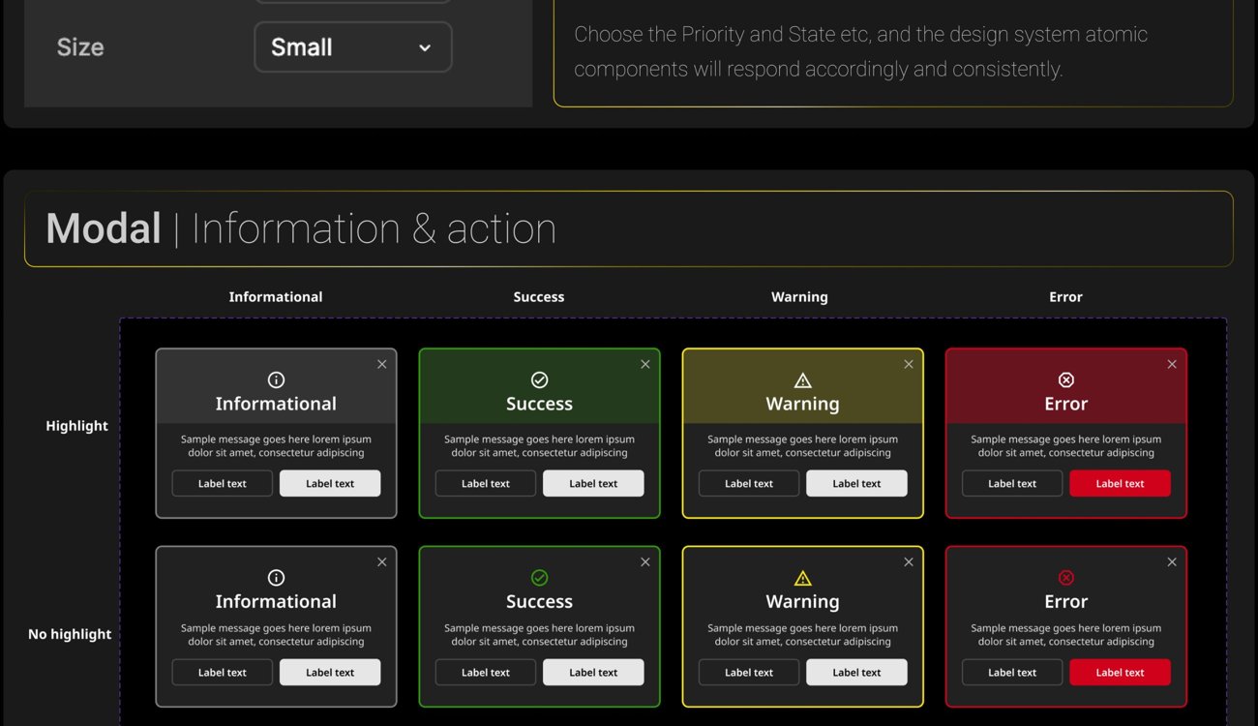Viewport: 1258px width, 726px height.
Task: Open the Size dropdown set to Small
Action: click(353, 47)
